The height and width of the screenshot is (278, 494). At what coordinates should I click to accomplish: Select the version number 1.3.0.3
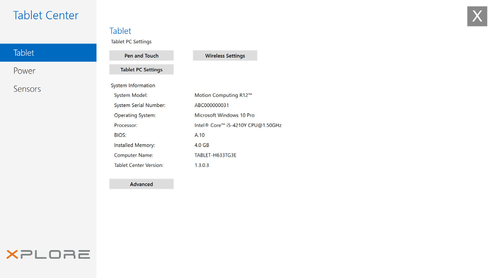[202, 165]
